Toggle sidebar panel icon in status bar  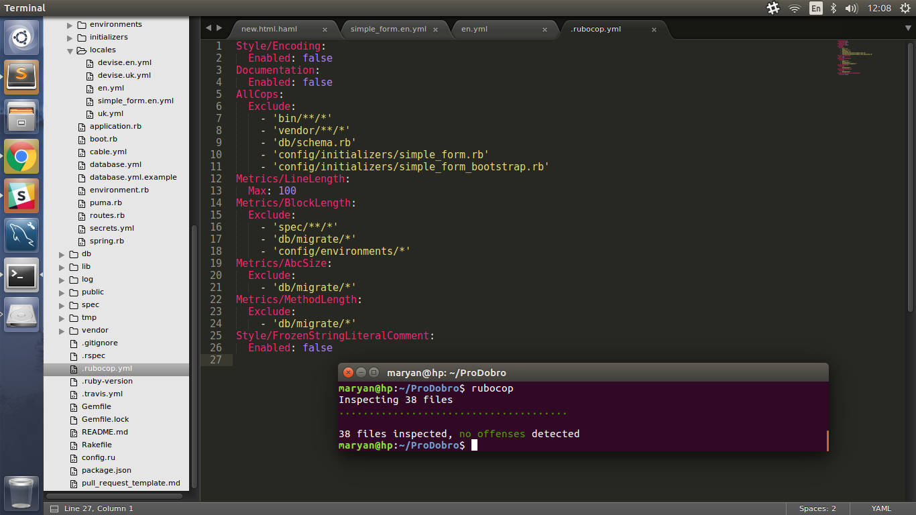point(54,508)
